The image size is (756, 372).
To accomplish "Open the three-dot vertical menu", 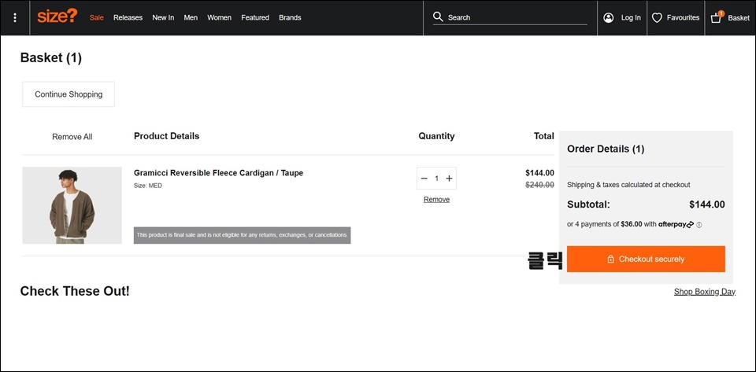I will coord(15,18).
